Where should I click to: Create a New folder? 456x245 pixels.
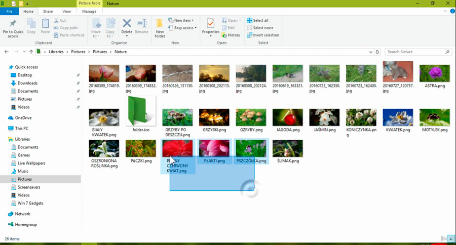point(160,28)
